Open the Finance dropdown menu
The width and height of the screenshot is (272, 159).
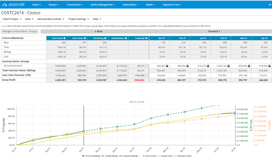pyautogui.click(x=54, y=5)
